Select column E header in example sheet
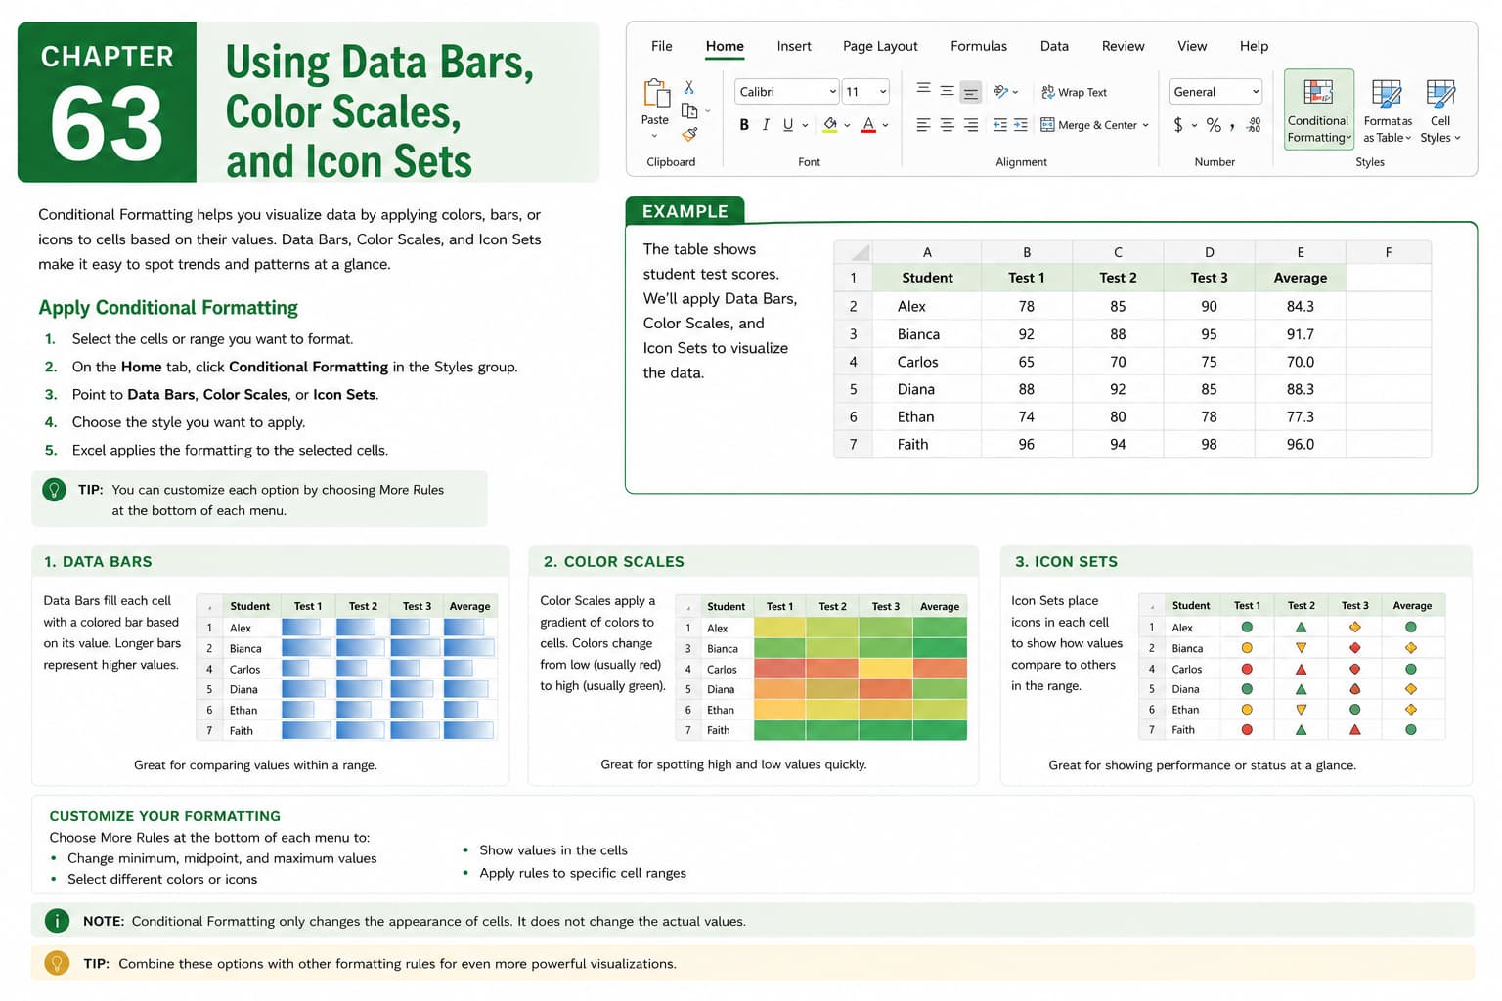The width and height of the screenshot is (1502, 1001). pyautogui.click(x=1300, y=251)
